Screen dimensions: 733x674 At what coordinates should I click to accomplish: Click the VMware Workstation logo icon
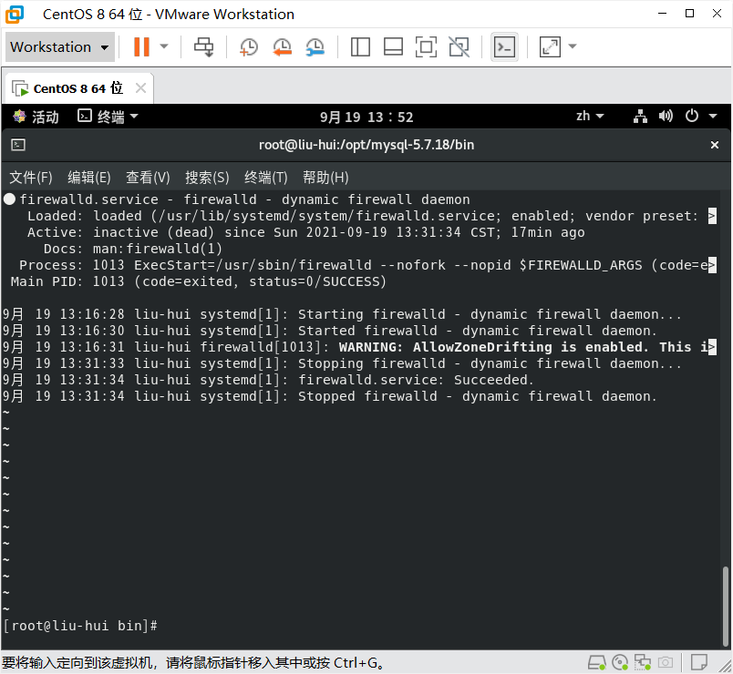point(15,14)
